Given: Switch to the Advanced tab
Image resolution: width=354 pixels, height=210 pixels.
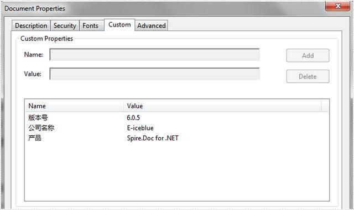Looking at the screenshot, I should [x=152, y=26].
